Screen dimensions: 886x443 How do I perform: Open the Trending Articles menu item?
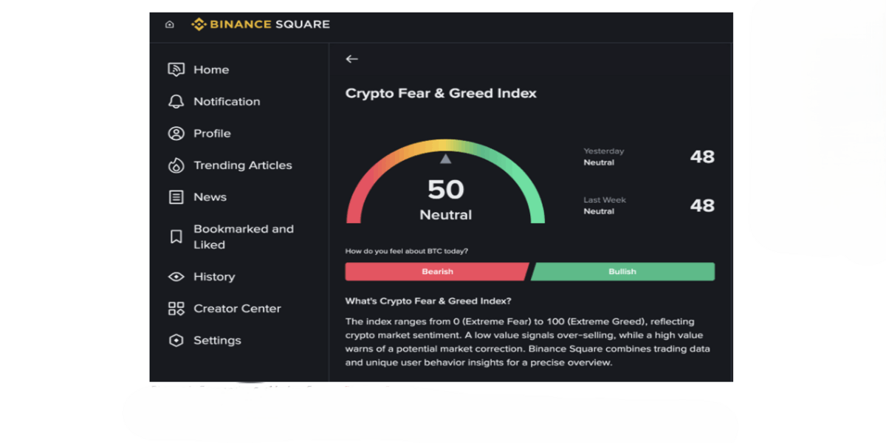point(242,165)
